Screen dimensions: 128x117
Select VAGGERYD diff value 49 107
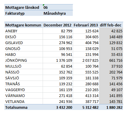tap(117, 90)
